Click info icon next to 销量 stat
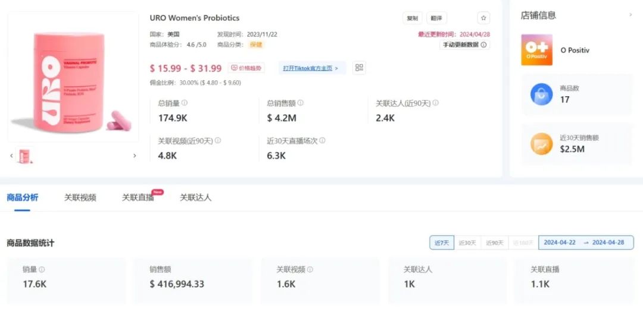Screen dimensions: 643x315 click(x=42, y=269)
